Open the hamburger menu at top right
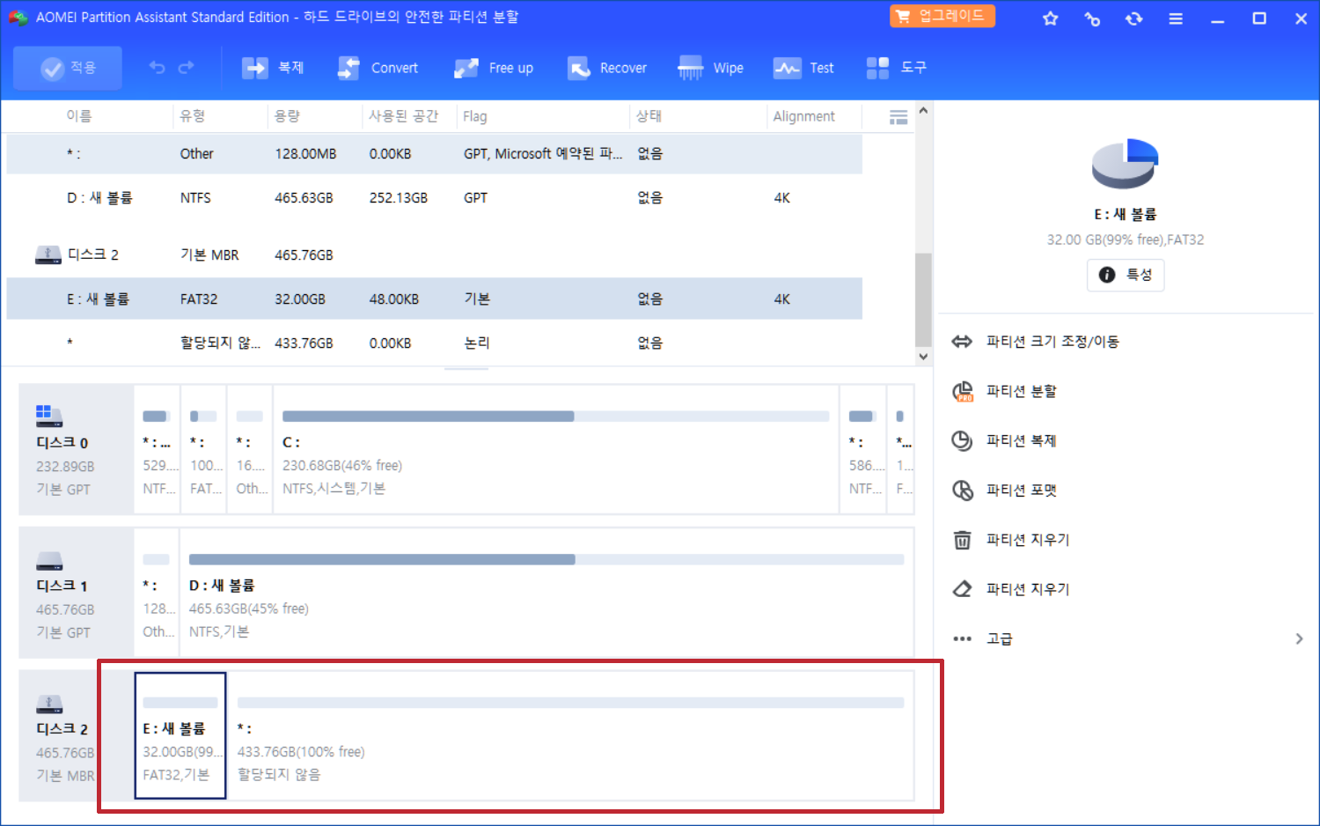This screenshot has height=826, width=1320. click(1176, 18)
